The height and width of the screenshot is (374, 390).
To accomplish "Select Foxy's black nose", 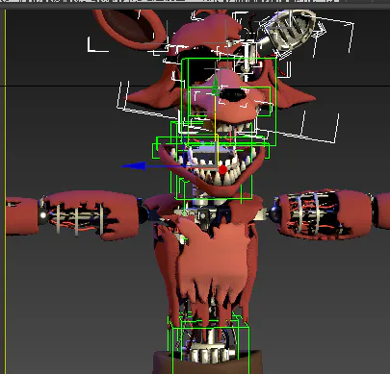I will (234, 94).
